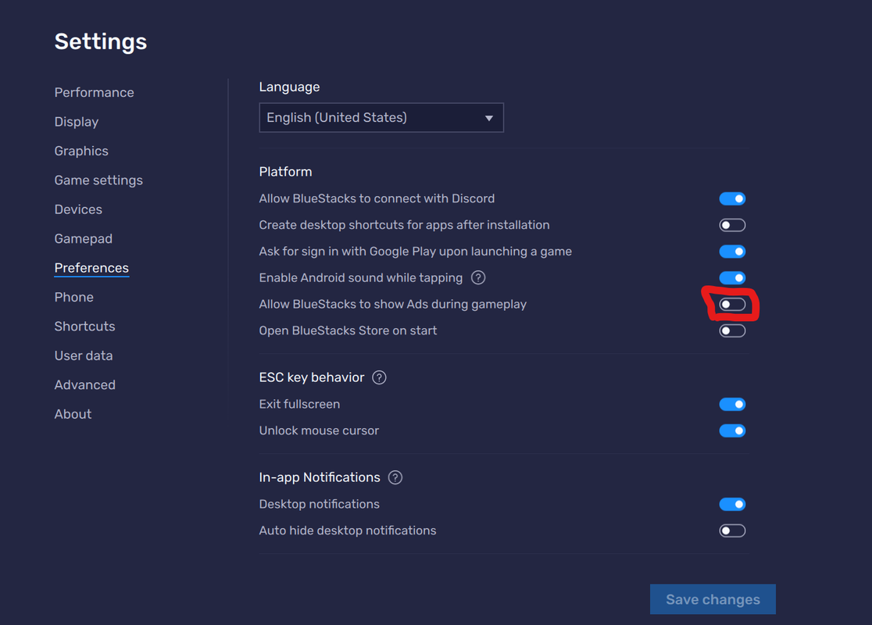Disable Allow BlueStacks to connect with Discord
The height and width of the screenshot is (625, 872).
click(732, 198)
